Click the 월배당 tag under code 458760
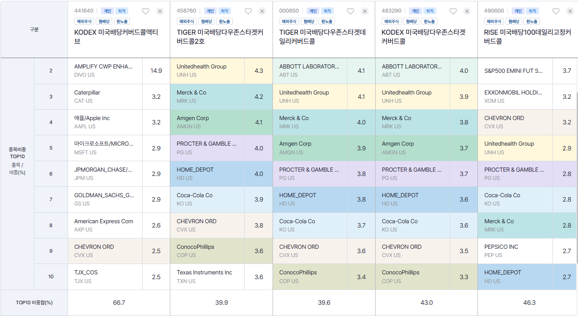 click(206, 21)
